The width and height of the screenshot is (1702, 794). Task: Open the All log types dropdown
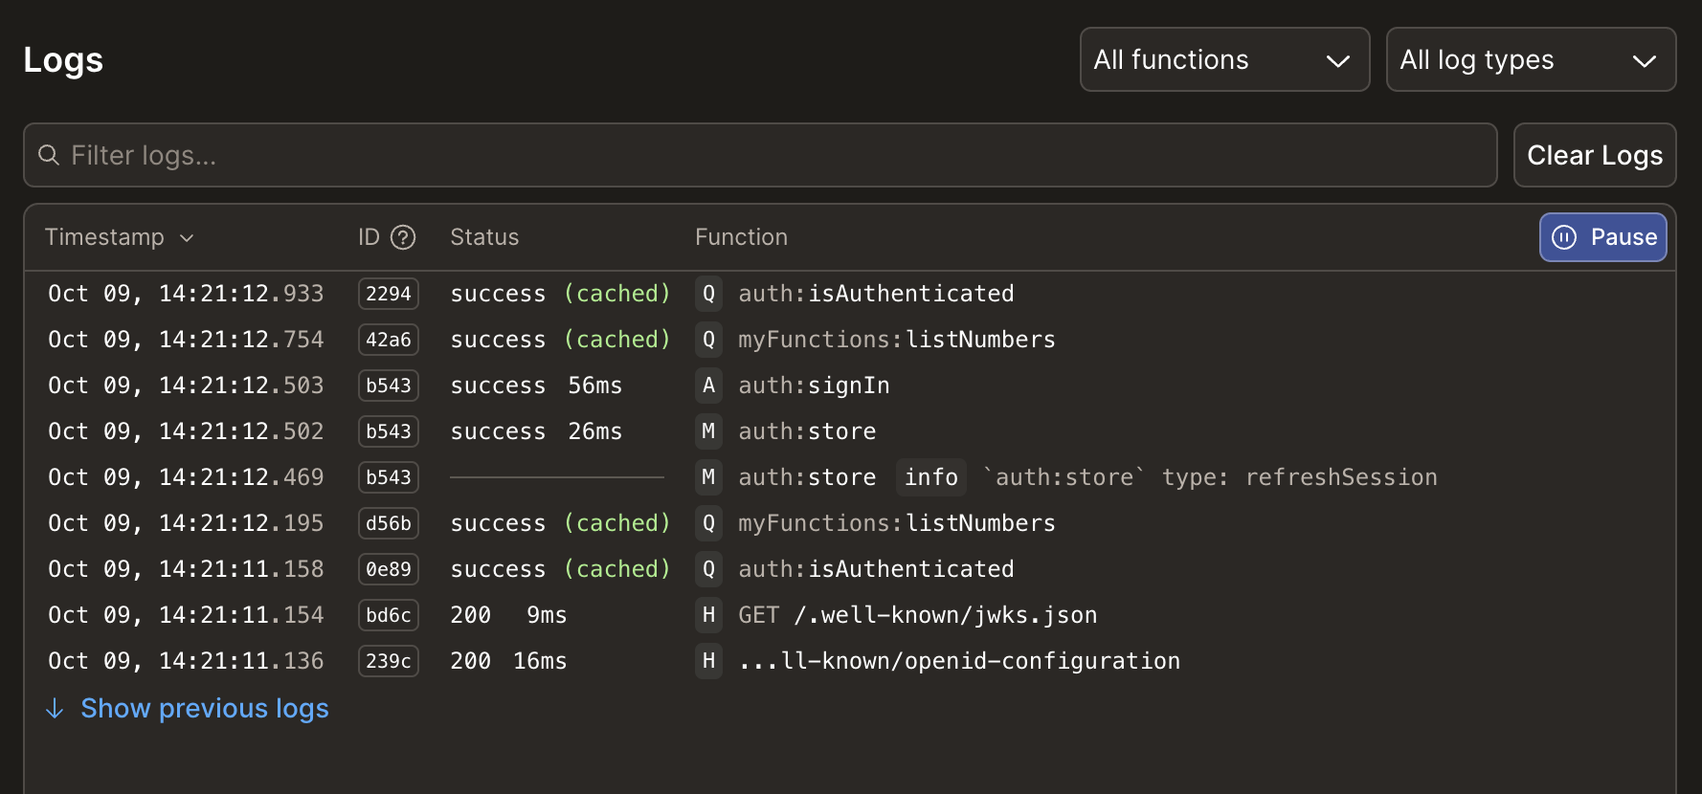pos(1530,60)
